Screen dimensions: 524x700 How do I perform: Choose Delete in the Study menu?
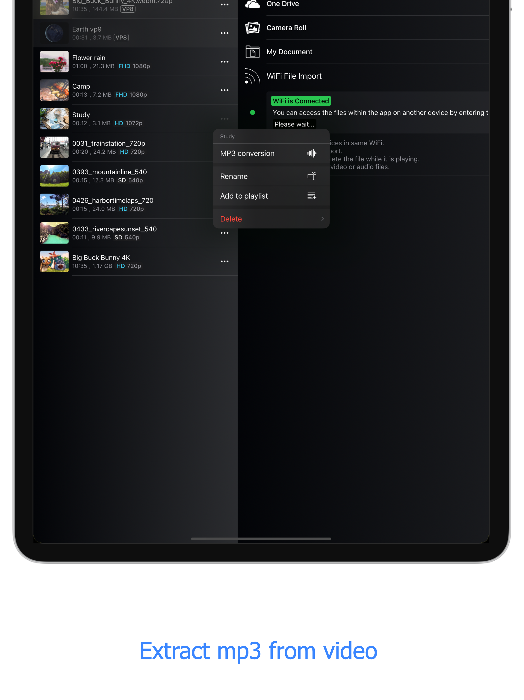pos(271,219)
